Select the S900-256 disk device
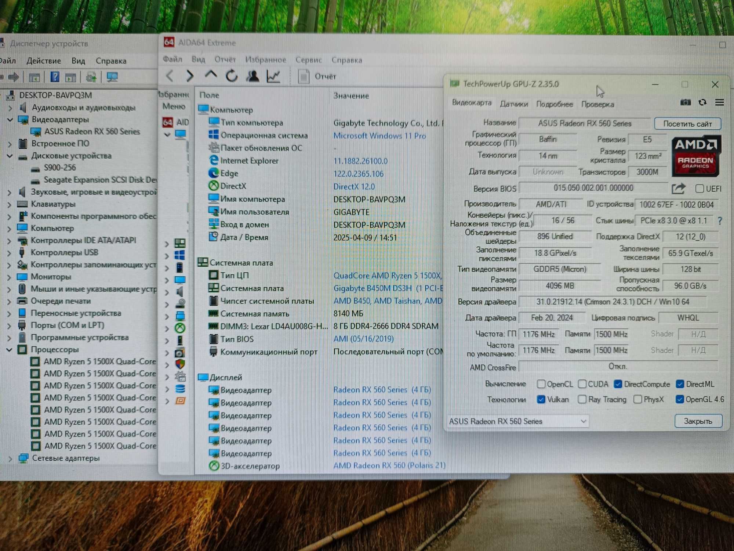This screenshot has width=734, height=551. tap(60, 168)
